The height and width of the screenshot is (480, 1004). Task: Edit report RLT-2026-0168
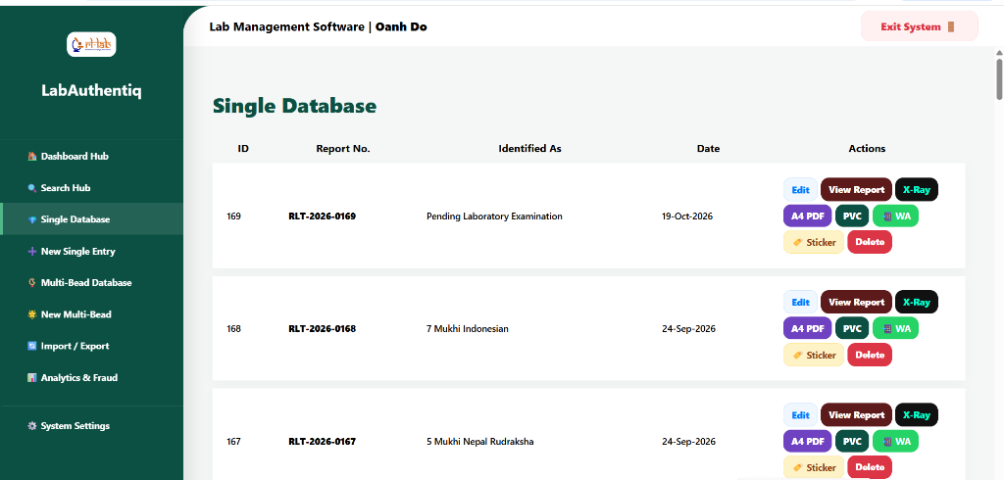click(800, 302)
